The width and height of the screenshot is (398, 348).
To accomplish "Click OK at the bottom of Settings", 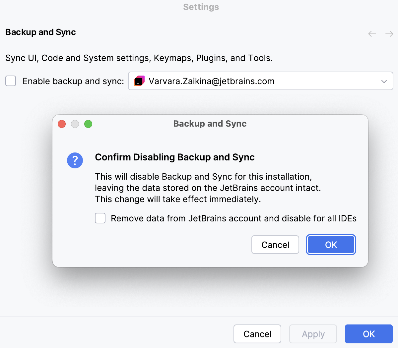I will point(368,334).
